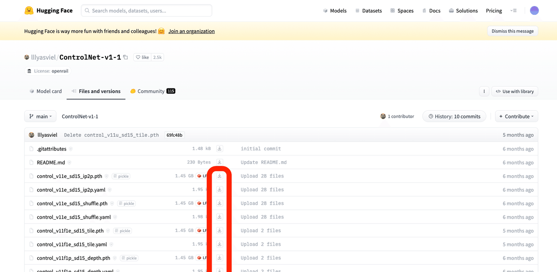This screenshot has height=272, width=557.
Task: Open the main branch dropdown
Action: coord(40,116)
